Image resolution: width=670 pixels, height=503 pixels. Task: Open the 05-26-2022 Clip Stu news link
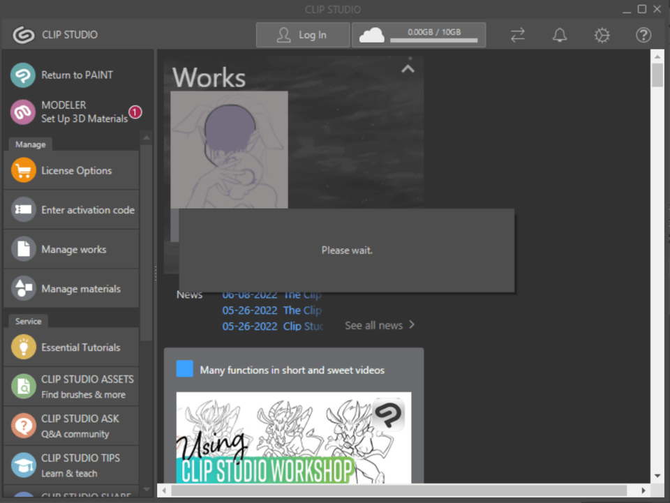pos(273,326)
